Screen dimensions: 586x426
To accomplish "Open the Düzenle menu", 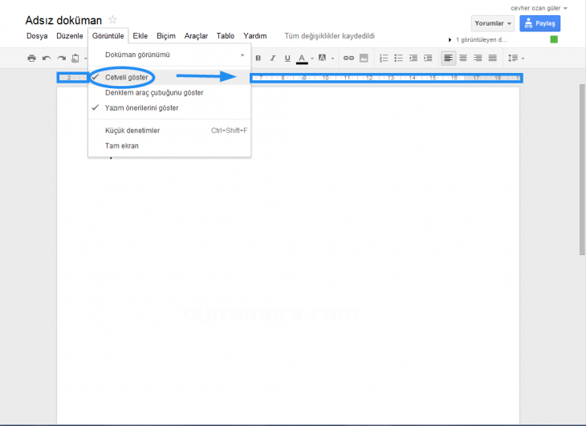I will [x=70, y=36].
